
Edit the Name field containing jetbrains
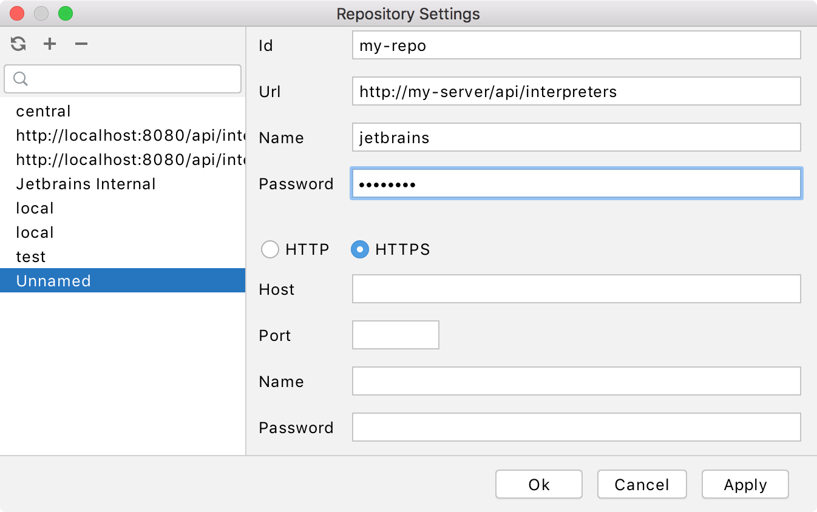pos(575,137)
